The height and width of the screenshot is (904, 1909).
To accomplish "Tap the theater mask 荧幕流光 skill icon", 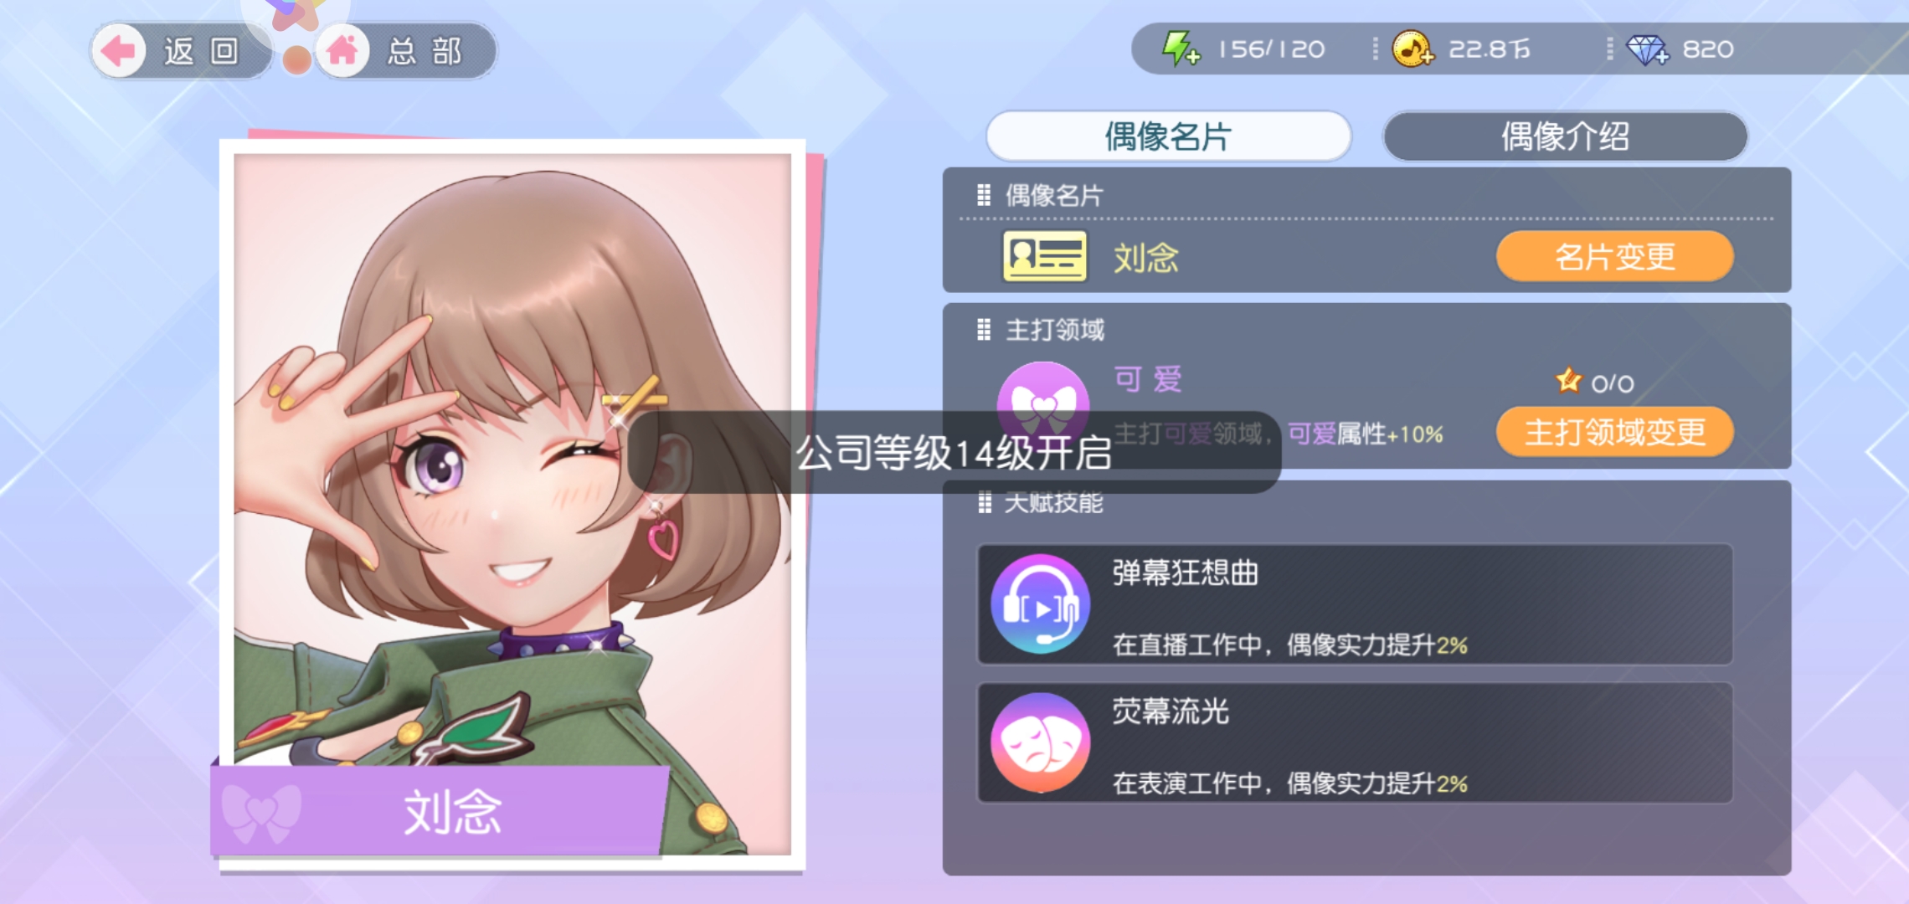I will coord(1041,742).
